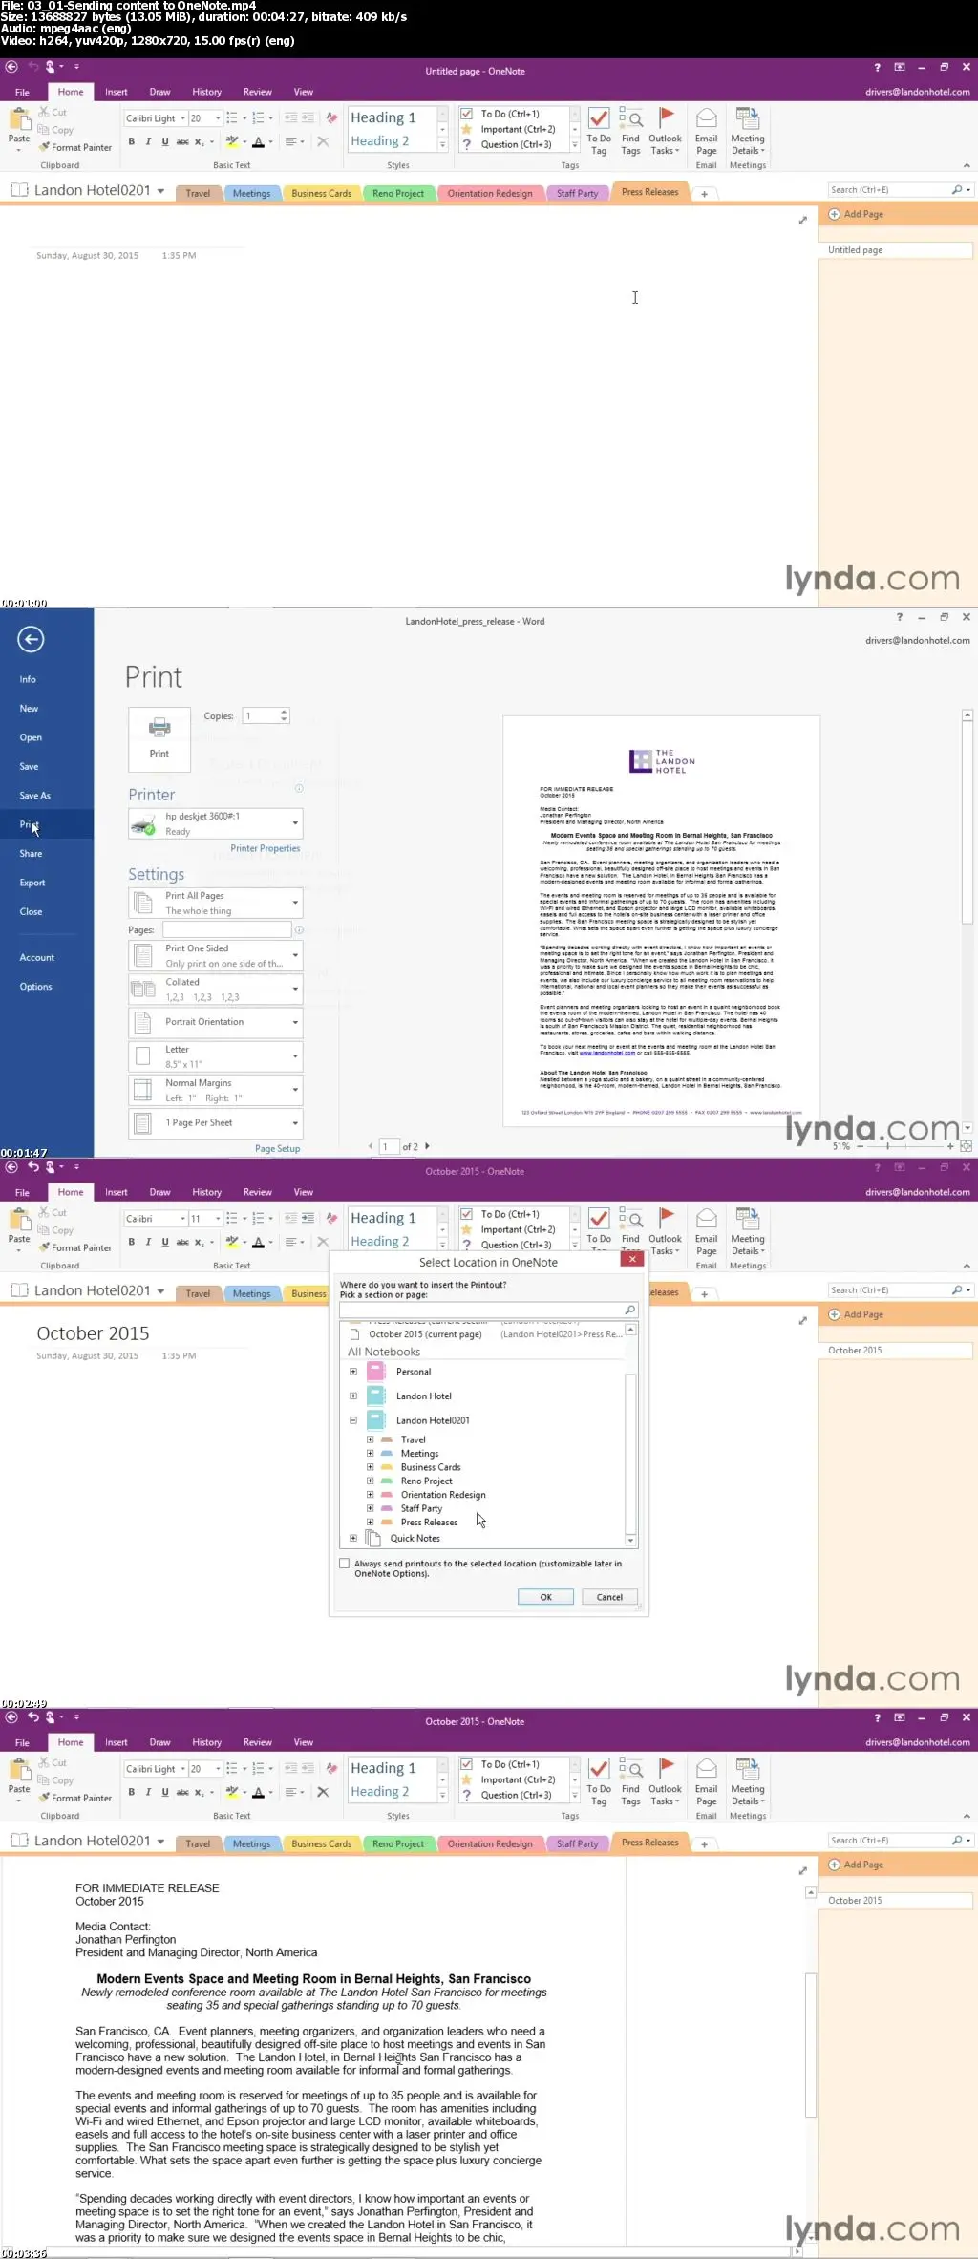Image resolution: width=978 pixels, height=2259 pixels.
Task: Click Meeting Details in the Untitled page OneNote window
Action: click(x=748, y=131)
